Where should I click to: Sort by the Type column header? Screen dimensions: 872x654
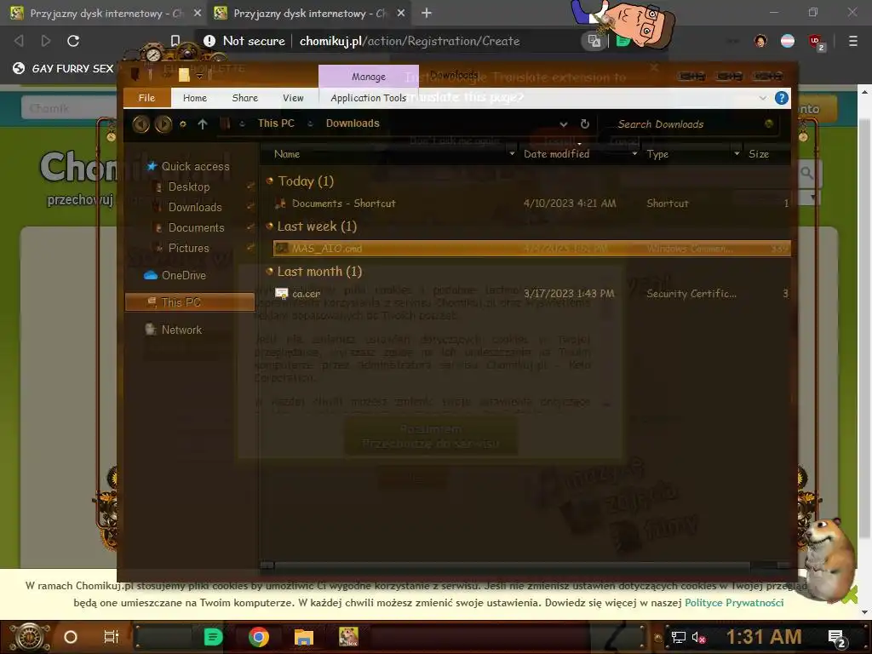click(x=657, y=154)
